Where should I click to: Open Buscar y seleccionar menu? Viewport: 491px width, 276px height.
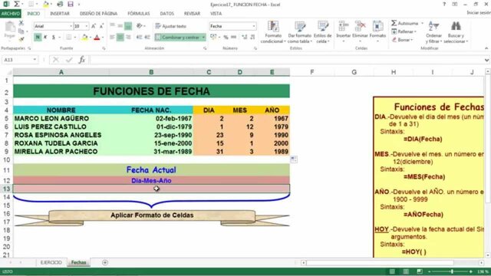456,32
